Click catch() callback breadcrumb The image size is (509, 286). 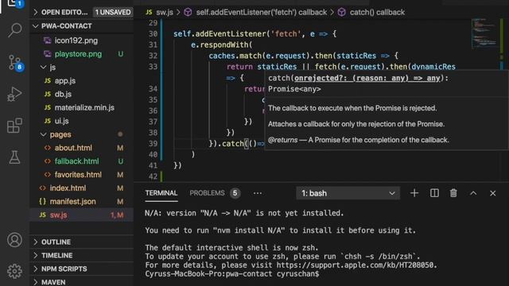377,13
